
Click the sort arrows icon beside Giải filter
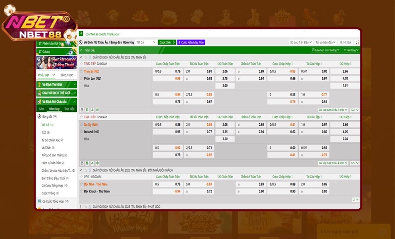[356, 43]
